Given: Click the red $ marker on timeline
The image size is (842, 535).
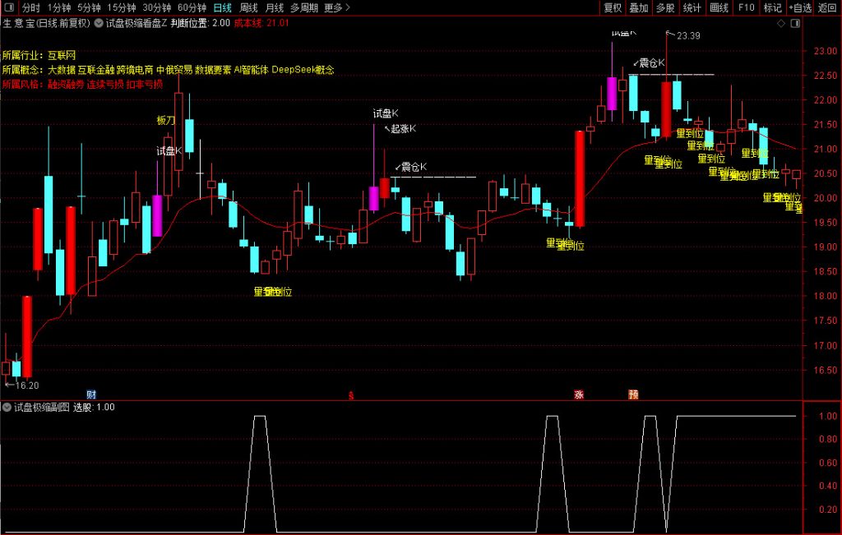Looking at the screenshot, I should (351, 395).
